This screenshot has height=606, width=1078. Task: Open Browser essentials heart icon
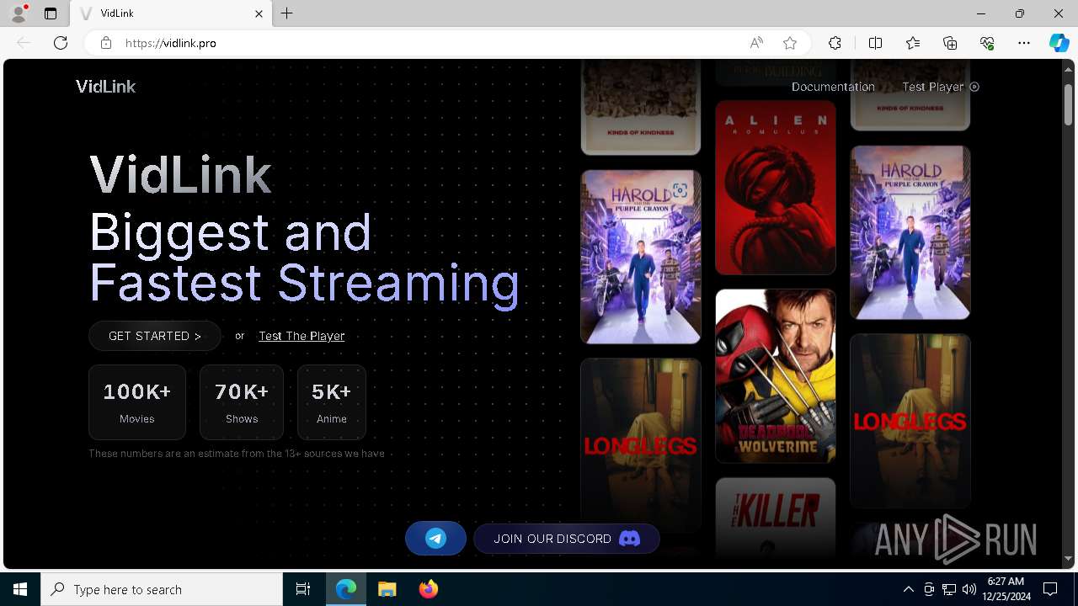point(987,43)
